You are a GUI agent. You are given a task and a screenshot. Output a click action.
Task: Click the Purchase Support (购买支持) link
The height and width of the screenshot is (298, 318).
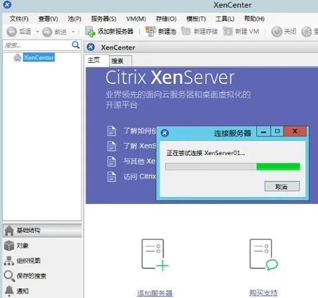point(263,293)
